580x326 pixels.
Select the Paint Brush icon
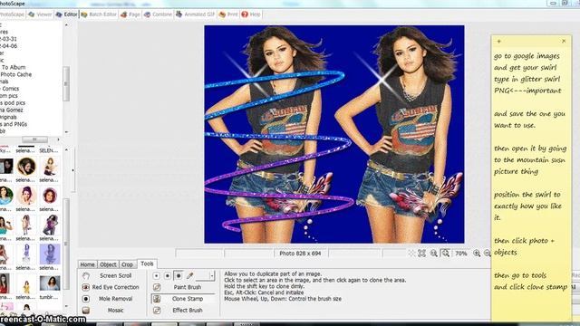pos(157,287)
